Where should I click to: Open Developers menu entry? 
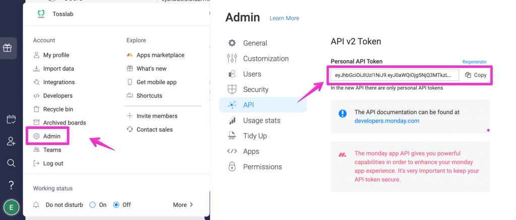pos(58,96)
